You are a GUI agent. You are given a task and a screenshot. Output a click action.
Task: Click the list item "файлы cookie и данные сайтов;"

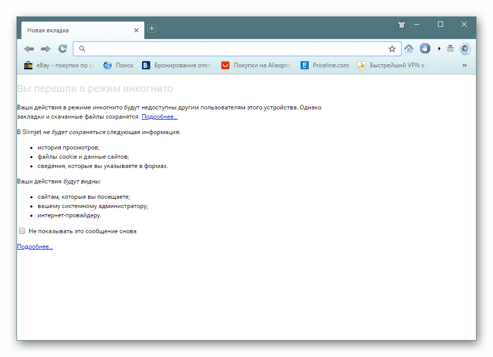[83, 157]
